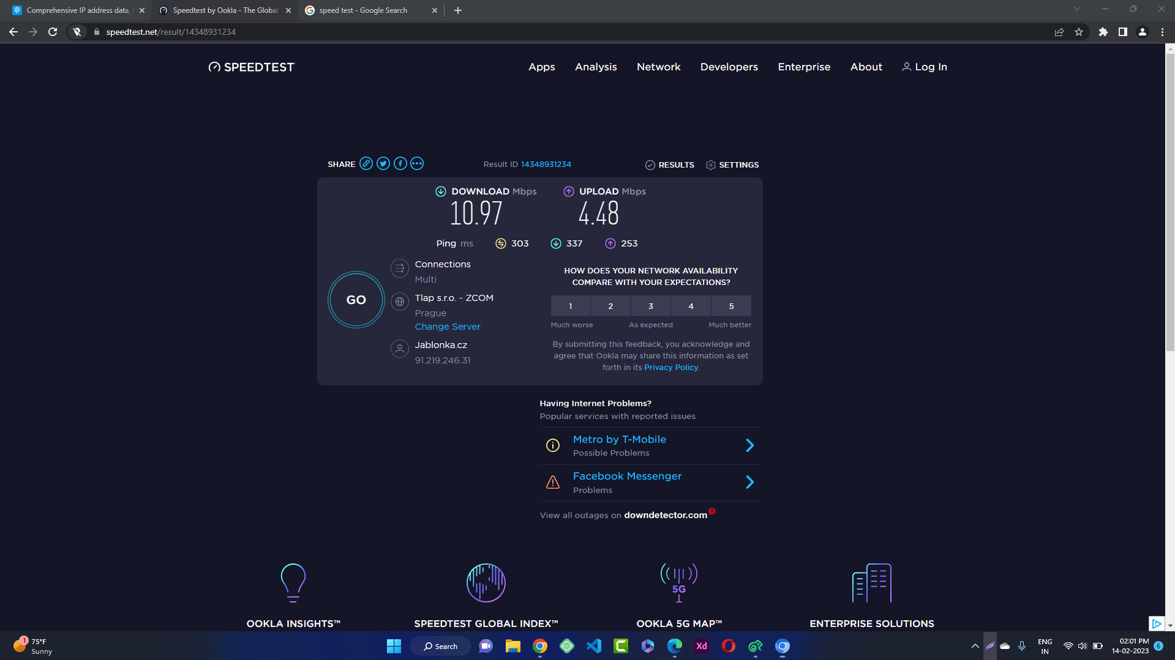Rate network availability as Much better
The image size is (1175, 660).
click(731, 306)
